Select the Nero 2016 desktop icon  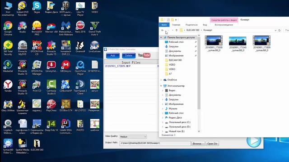pyautogui.click(x=80, y=27)
